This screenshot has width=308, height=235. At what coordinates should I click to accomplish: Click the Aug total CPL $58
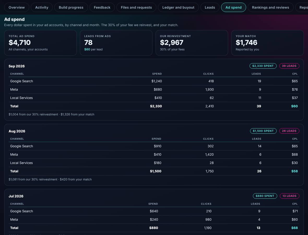click(x=294, y=171)
